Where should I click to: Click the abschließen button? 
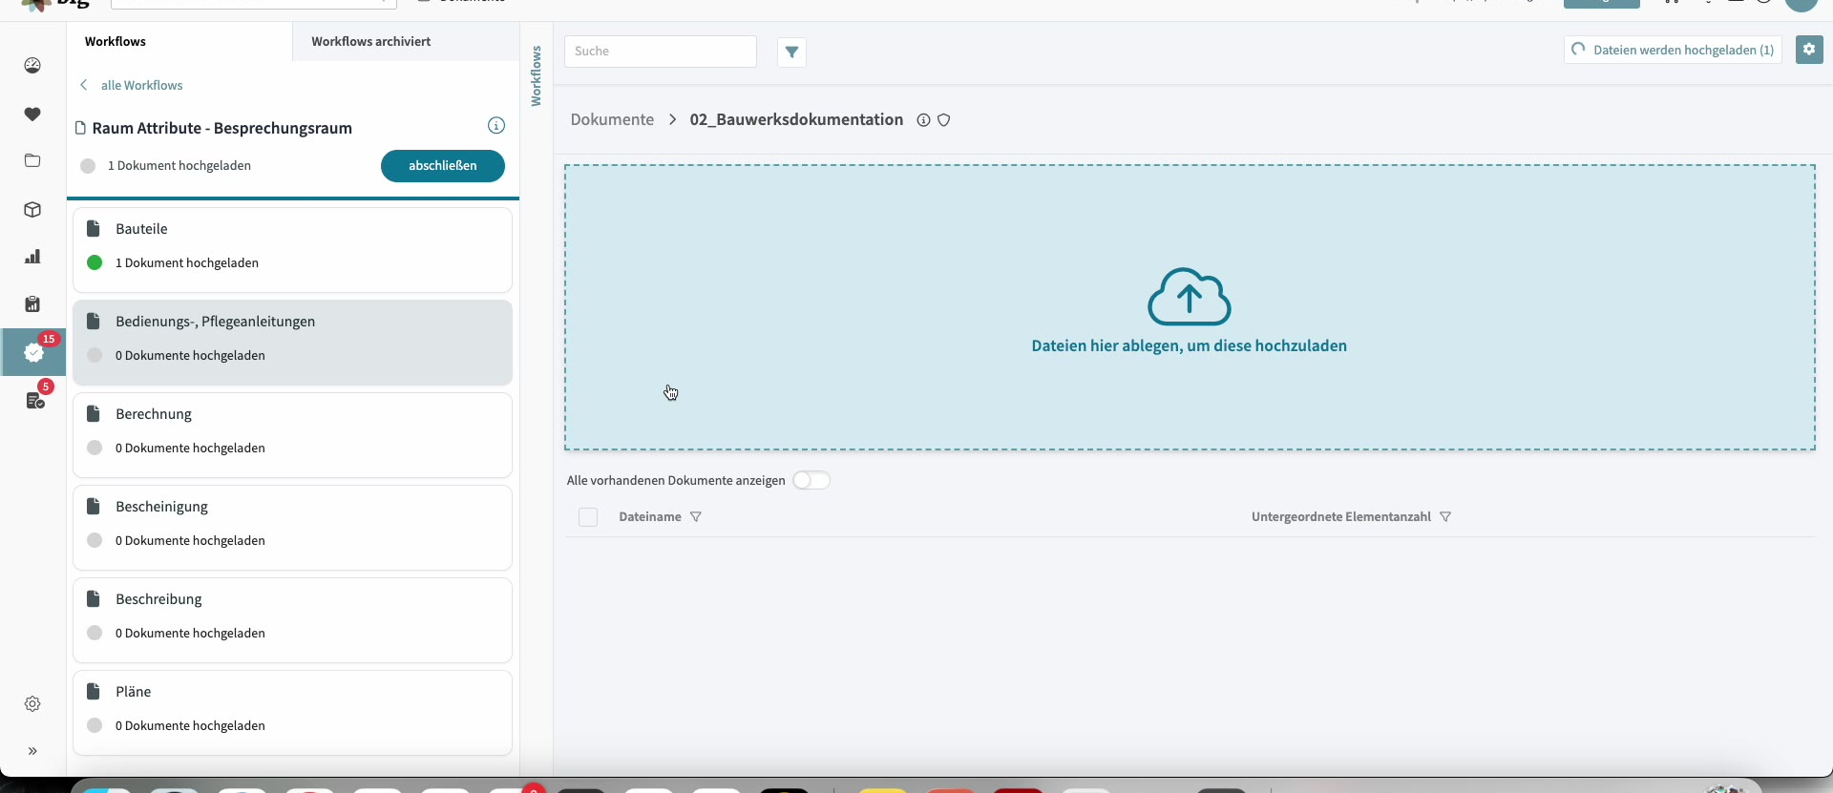click(x=443, y=165)
